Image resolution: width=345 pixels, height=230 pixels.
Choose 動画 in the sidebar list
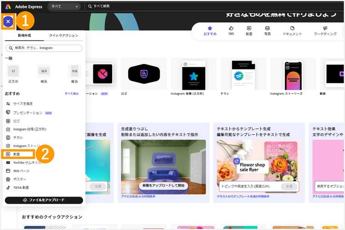(18, 154)
